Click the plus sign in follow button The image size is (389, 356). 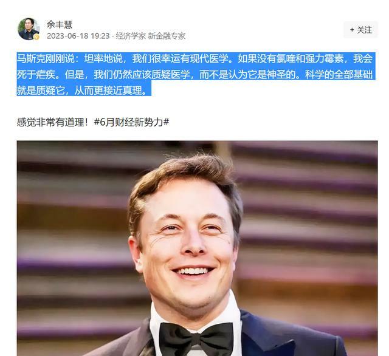click(352, 30)
